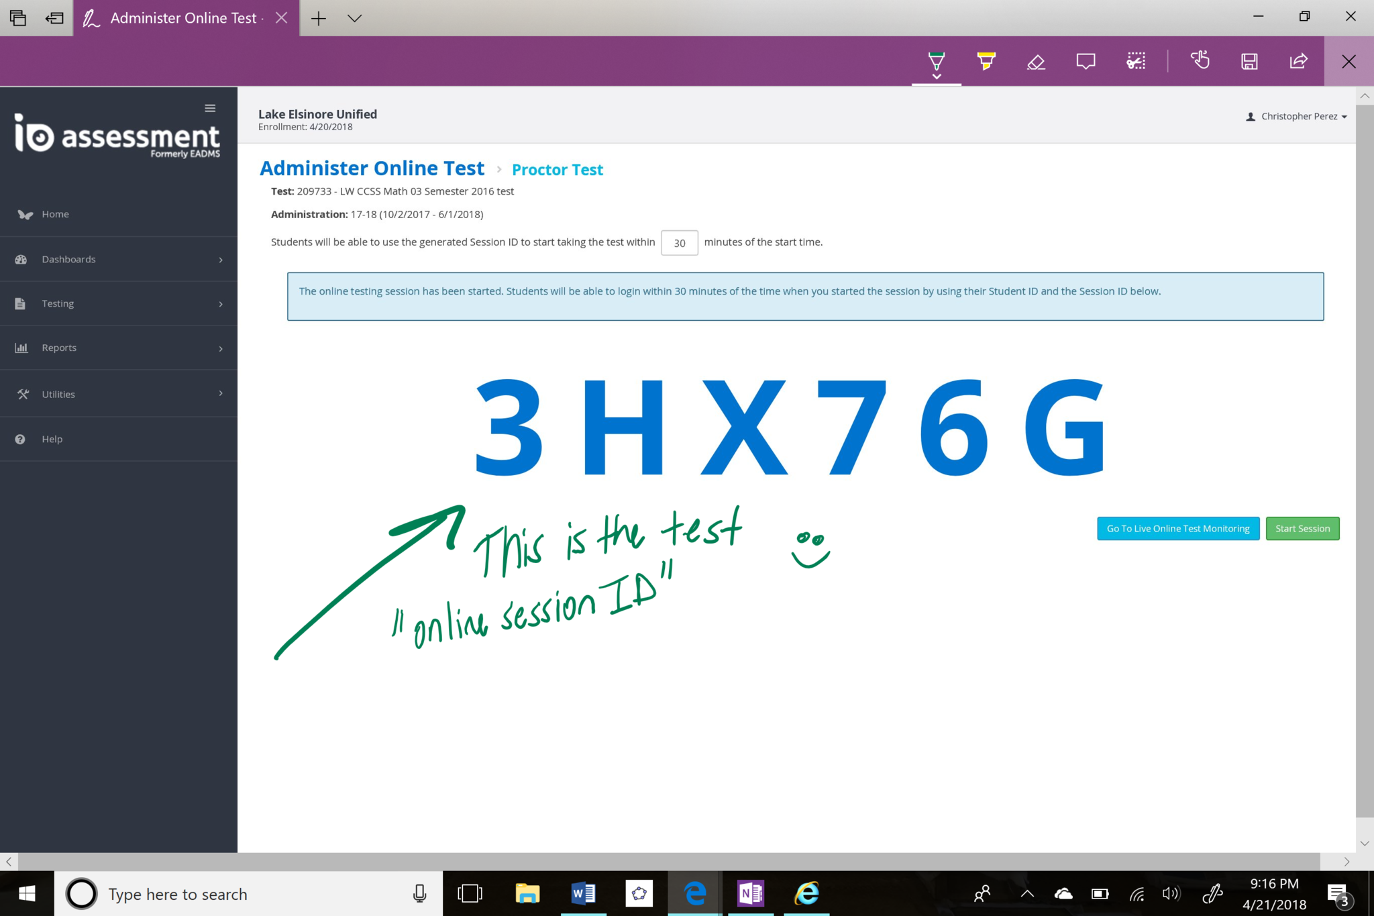Choose the eraser tool

pyautogui.click(x=1036, y=62)
